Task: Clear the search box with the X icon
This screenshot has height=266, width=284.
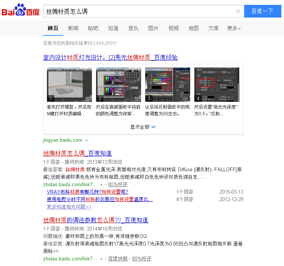Action: 238,11
